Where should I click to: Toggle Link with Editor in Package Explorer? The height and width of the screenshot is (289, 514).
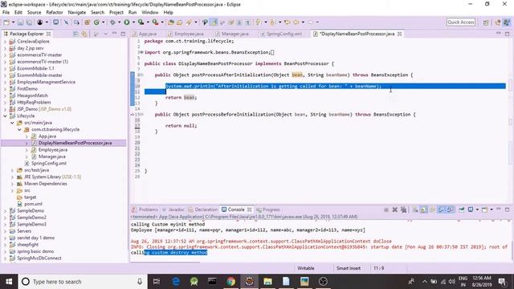[x=84, y=34]
